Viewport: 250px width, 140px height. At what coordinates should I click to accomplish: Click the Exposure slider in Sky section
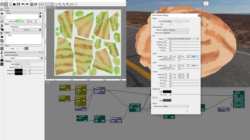tap(186, 42)
